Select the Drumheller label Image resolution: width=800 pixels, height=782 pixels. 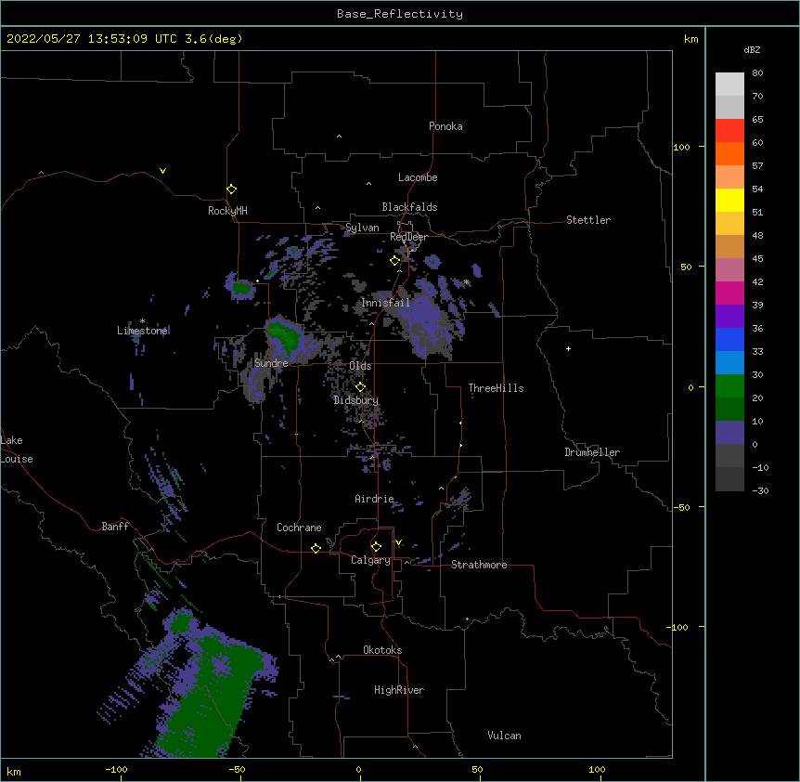point(592,452)
